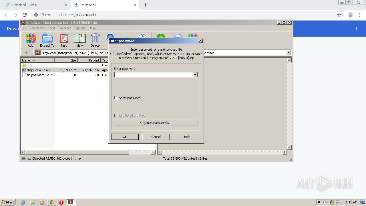Expand the Enter password dropdown arrow
The width and height of the screenshot is (366, 206).
pos(195,75)
